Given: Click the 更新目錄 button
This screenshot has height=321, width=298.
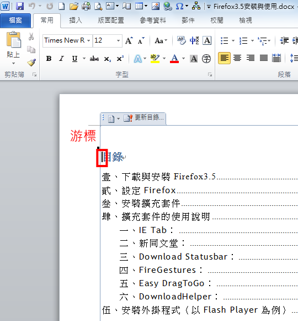Looking at the screenshot, I should point(143,118).
